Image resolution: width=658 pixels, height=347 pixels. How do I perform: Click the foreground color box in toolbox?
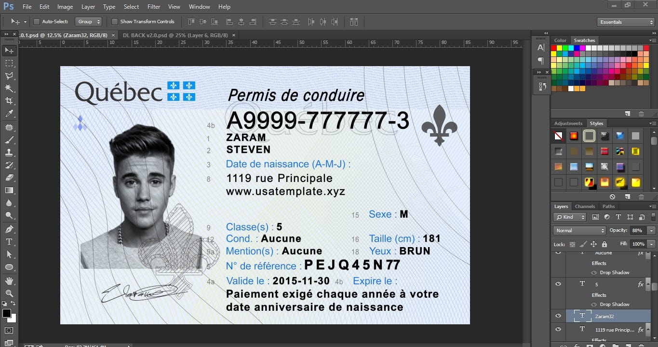click(x=6, y=313)
